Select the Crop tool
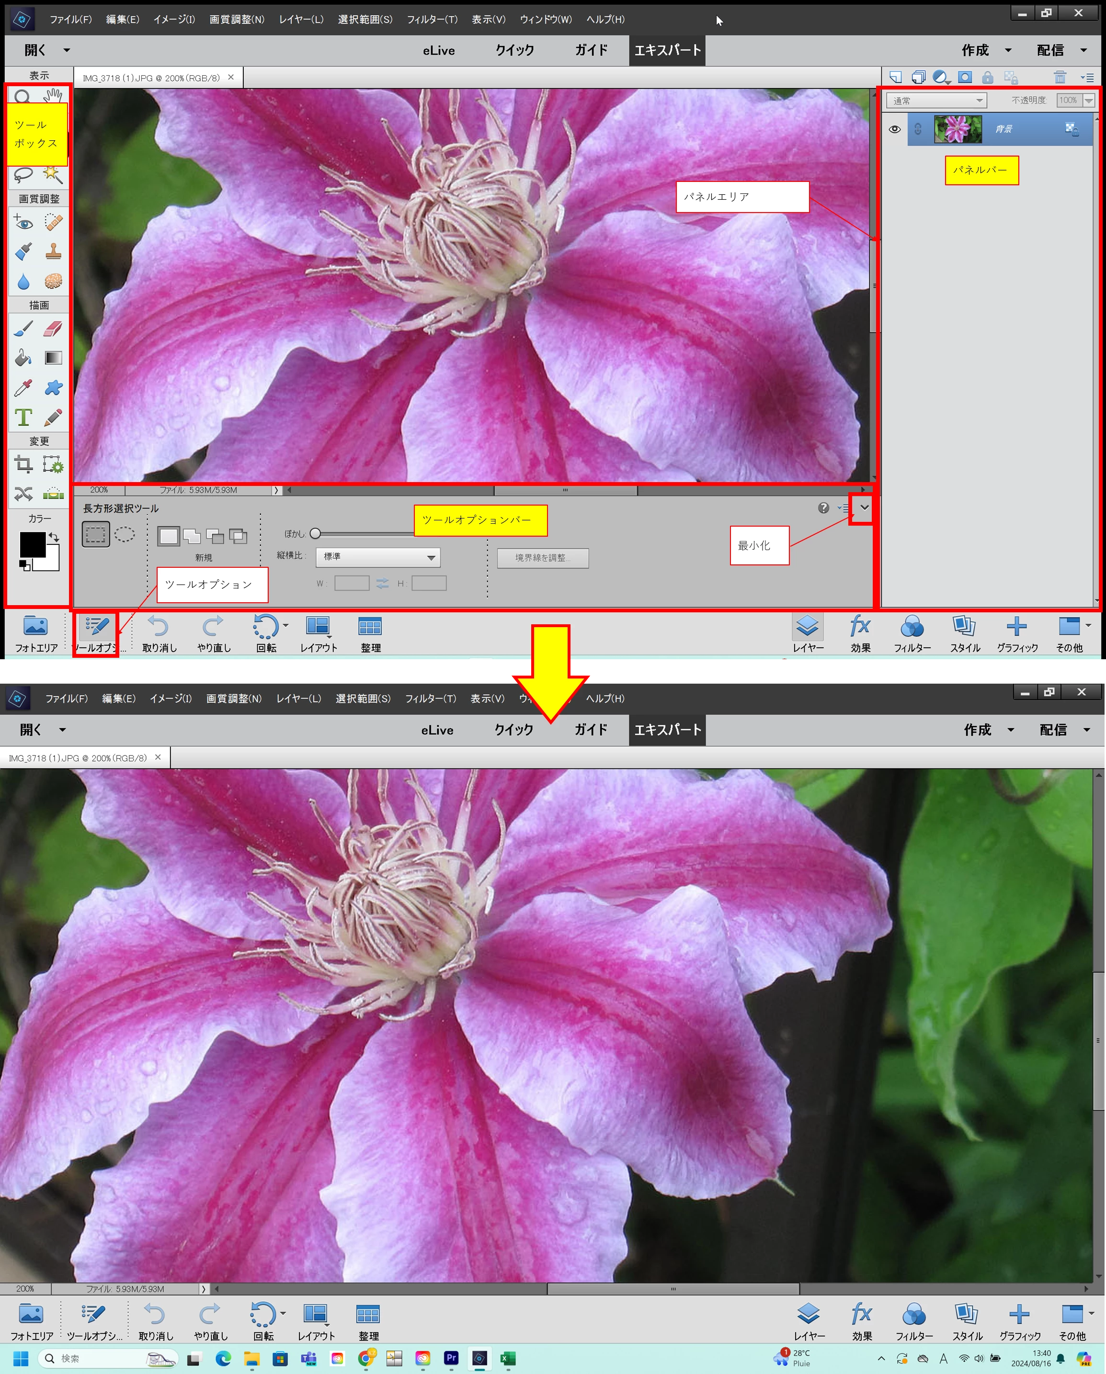Screen dimensions: 1106x1374 [x=23, y=464]
